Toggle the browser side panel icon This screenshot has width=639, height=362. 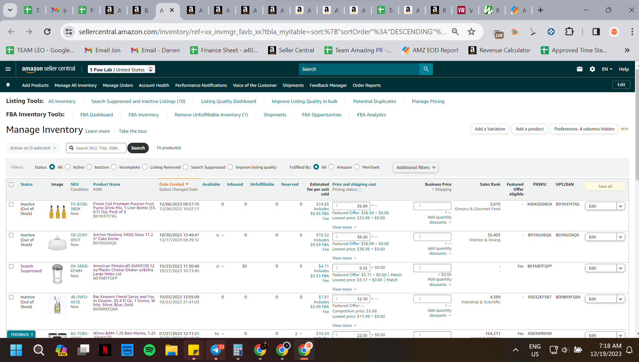[x=596, y=32]
